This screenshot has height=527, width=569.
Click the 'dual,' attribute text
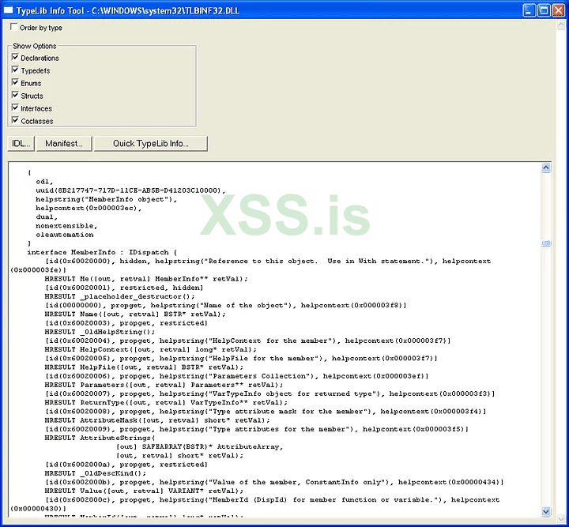pyautogui.click(x=47, y=217)
